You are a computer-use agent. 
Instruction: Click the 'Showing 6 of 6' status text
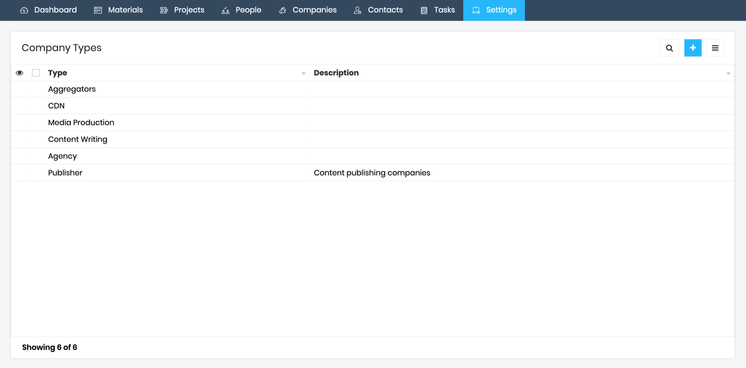[50, 347]
